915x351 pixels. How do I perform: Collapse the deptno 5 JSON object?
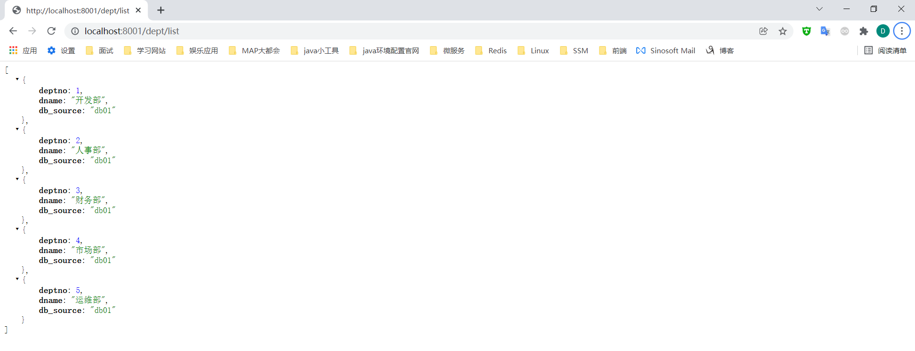point(17,279)
